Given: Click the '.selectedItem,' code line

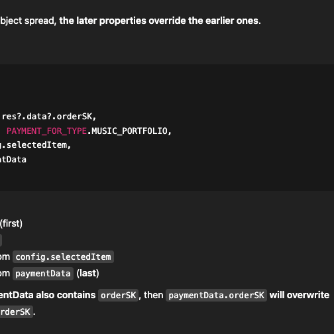Looking at the screenshot, I should (36, 145).
